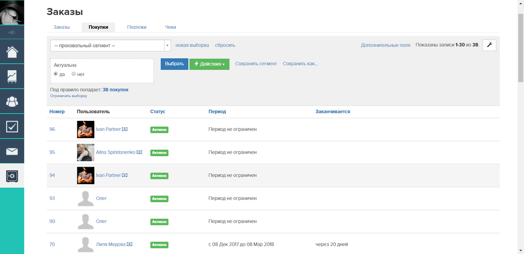Click the megaphone notifications icon
This screenshot has height=254, width=524.
12,32
